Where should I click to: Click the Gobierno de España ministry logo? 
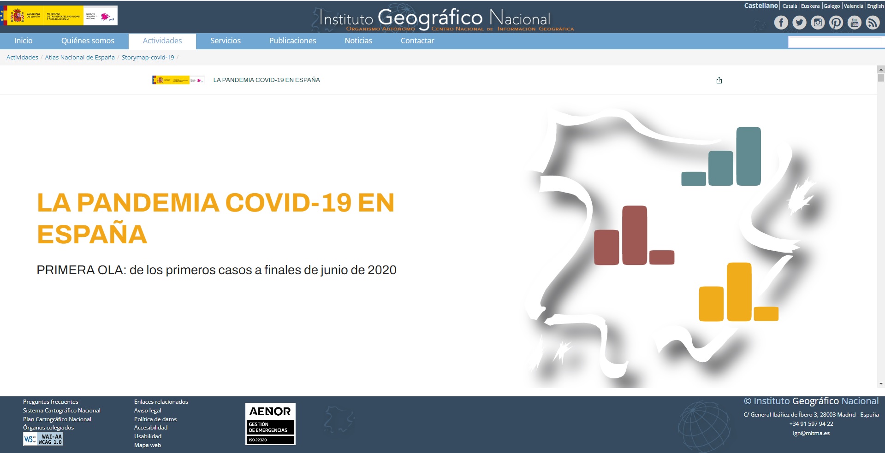(59, 16)
